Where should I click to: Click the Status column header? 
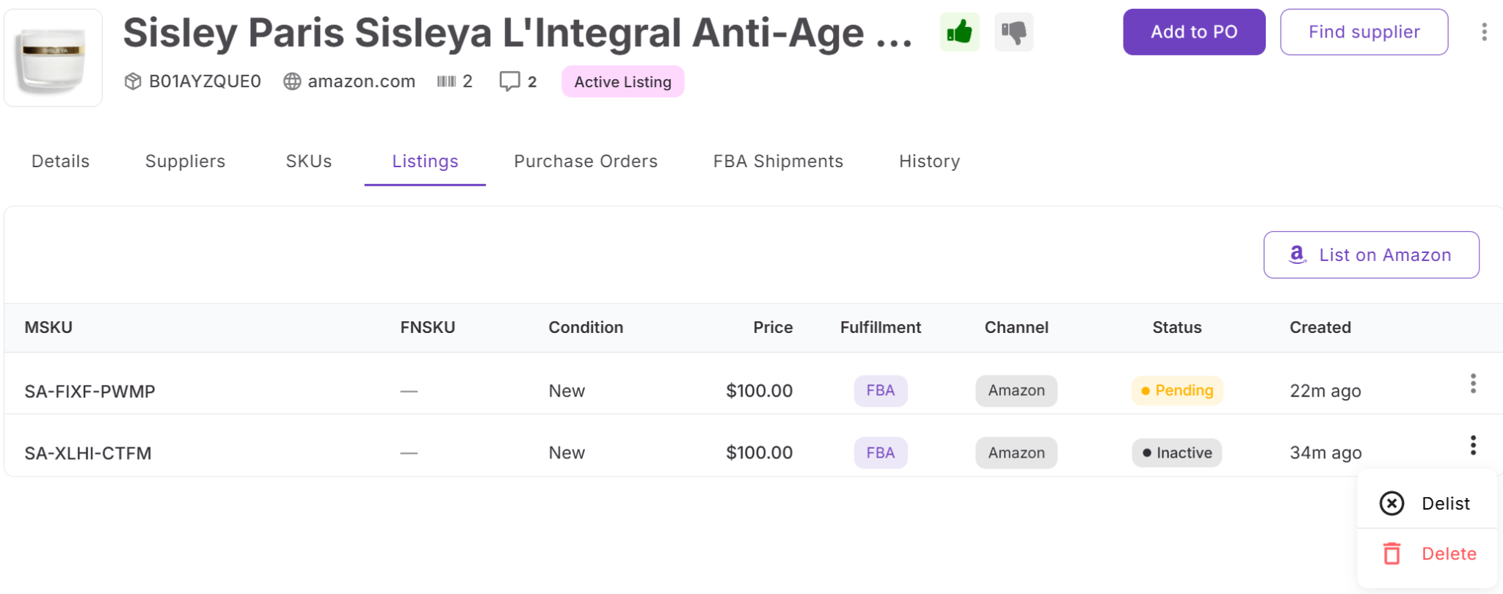click(x=1177, y=327)
